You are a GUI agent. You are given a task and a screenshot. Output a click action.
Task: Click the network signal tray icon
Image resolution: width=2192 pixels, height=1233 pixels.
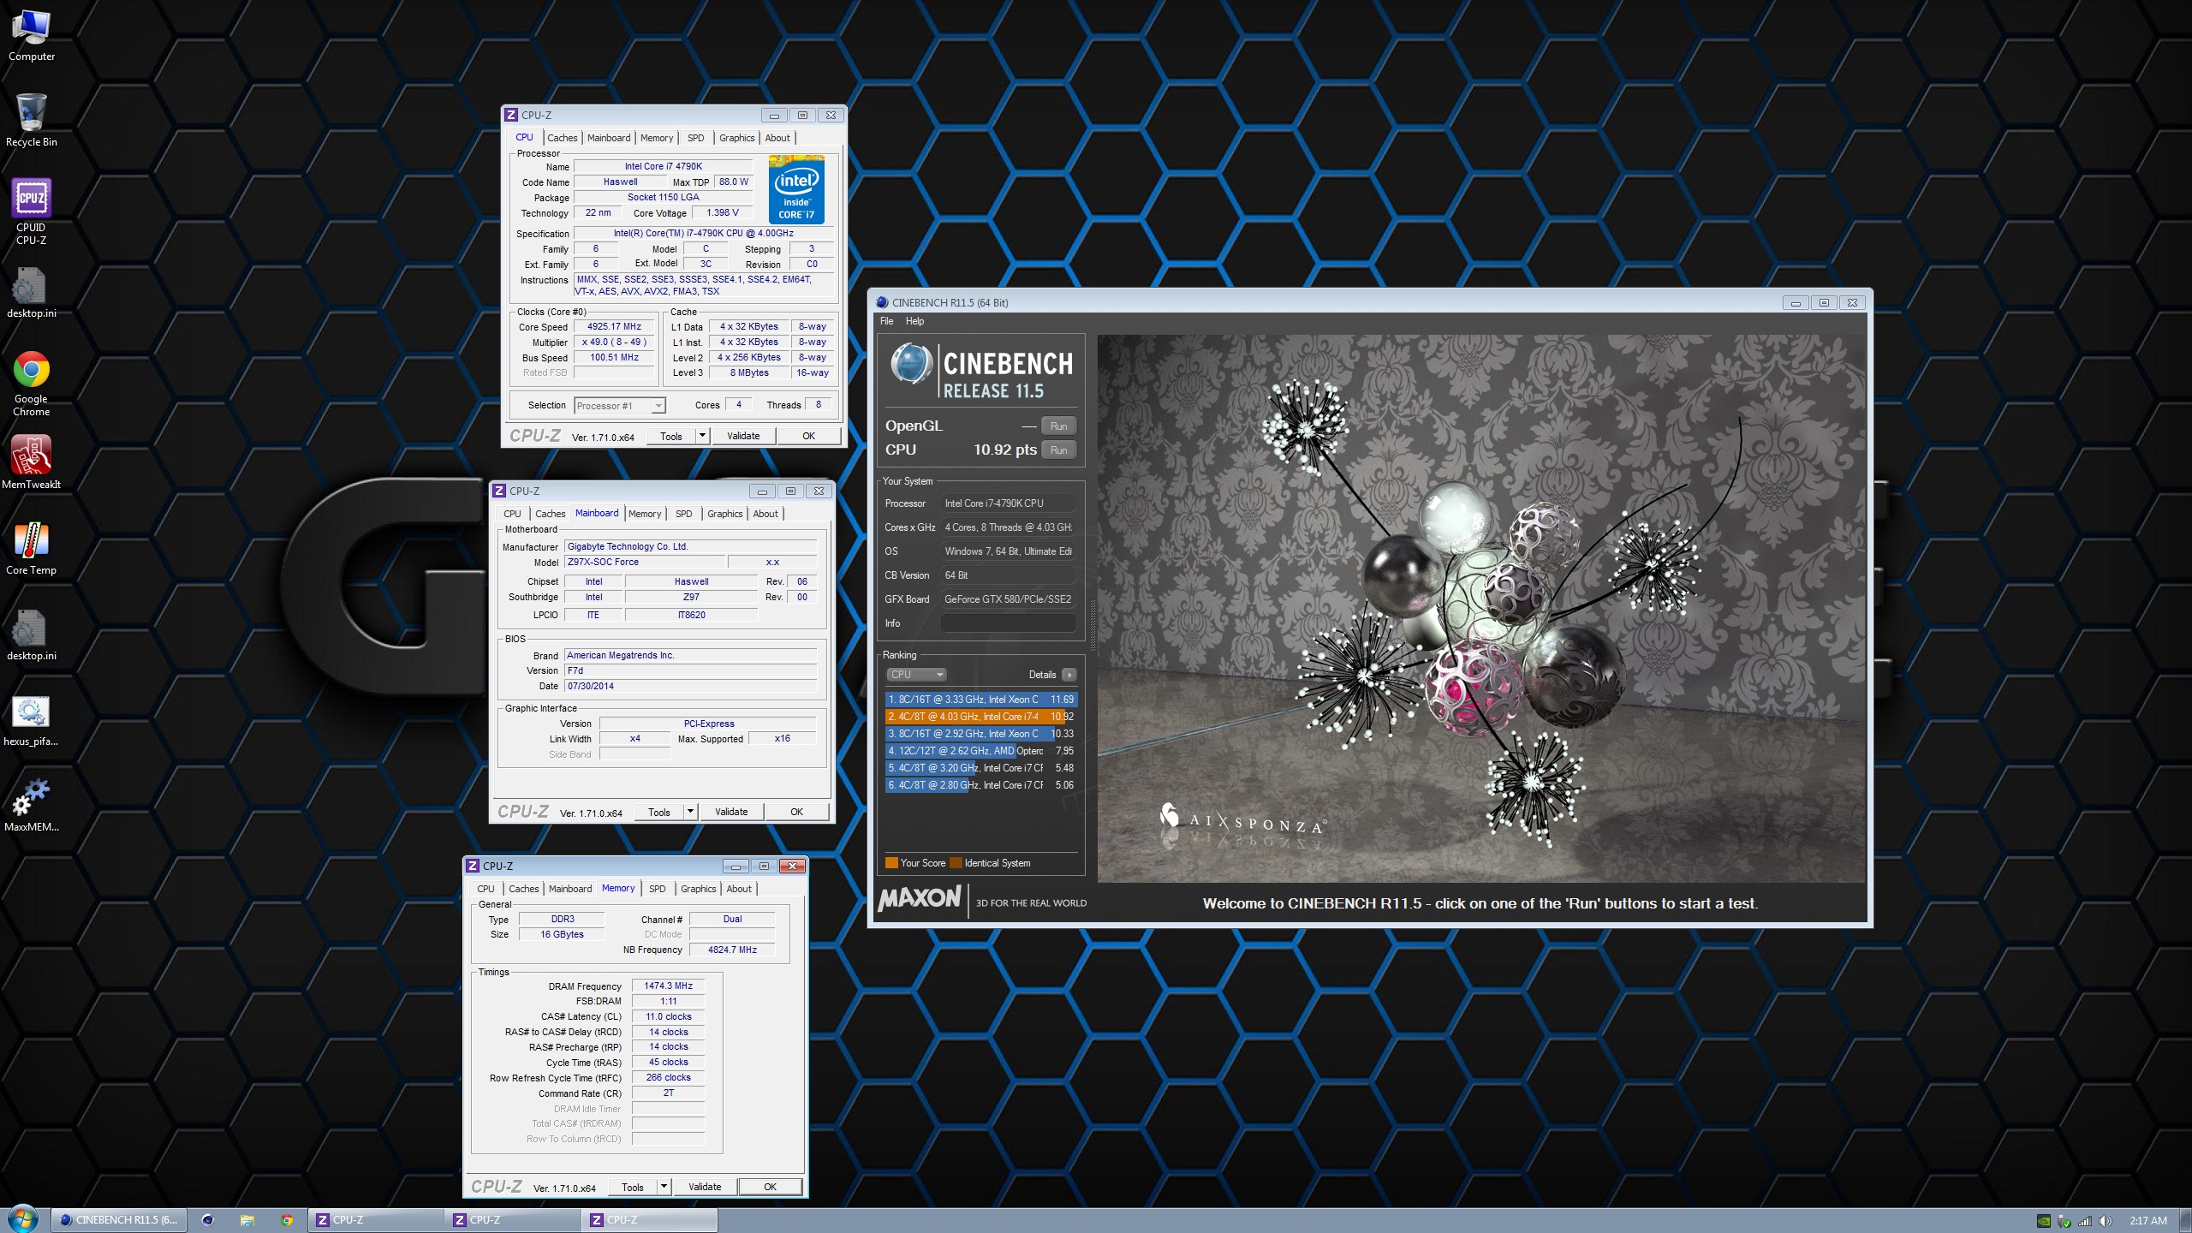click(x=2085, y=1221)
